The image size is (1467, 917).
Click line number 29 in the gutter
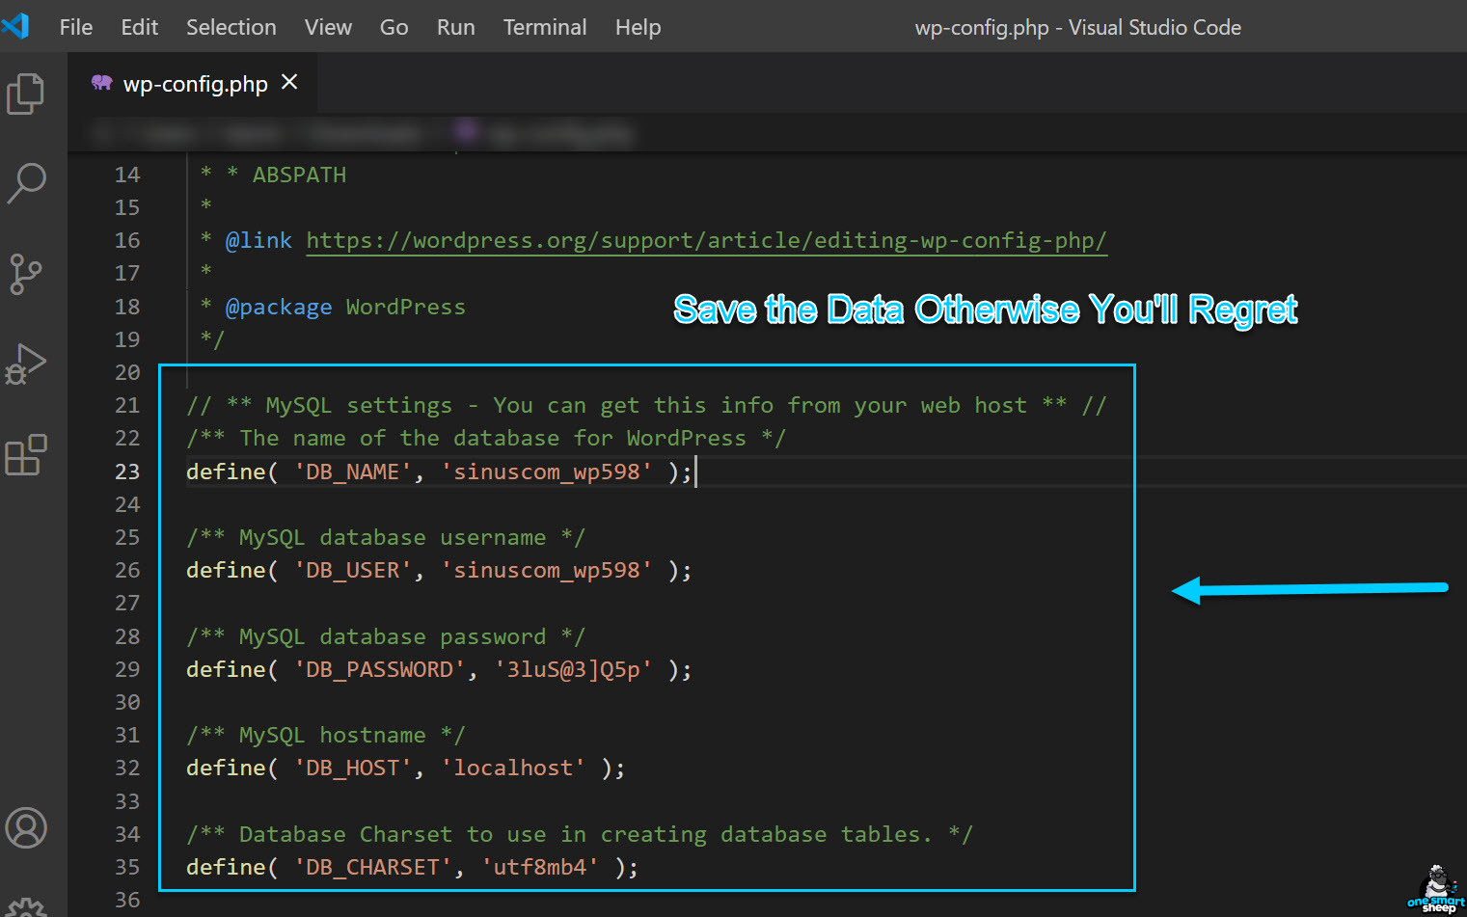coord(127,669)
